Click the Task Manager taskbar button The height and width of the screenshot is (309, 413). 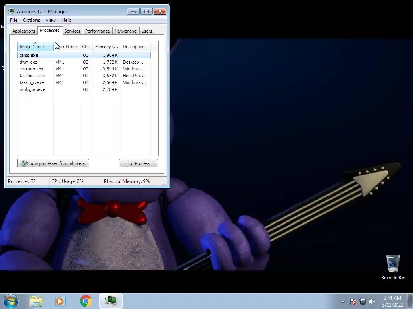click(x=111, y=301)
